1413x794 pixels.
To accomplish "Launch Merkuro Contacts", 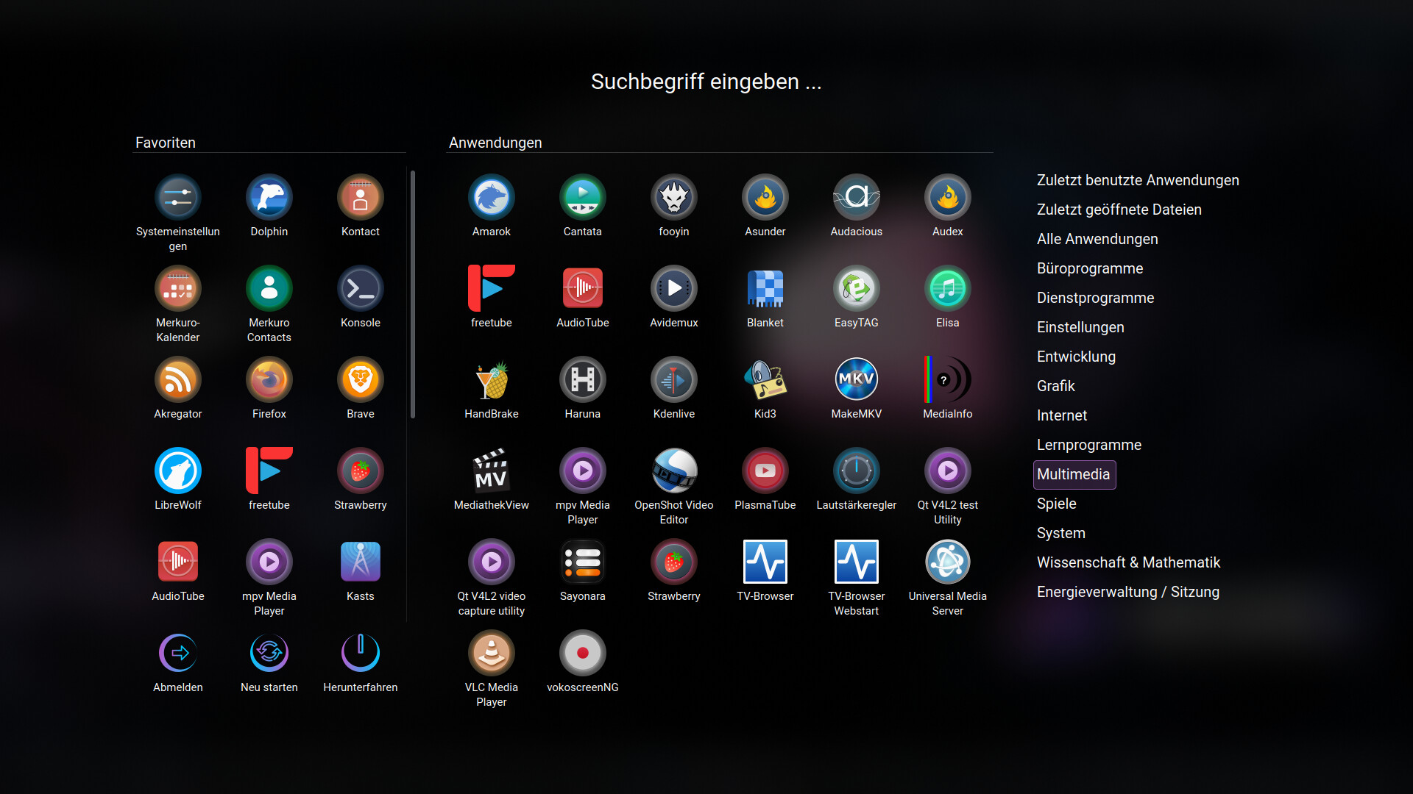I will [269, 303].
